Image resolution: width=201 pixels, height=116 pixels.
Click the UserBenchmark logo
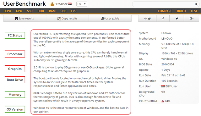pyautogui.click(x=24, y=4)
